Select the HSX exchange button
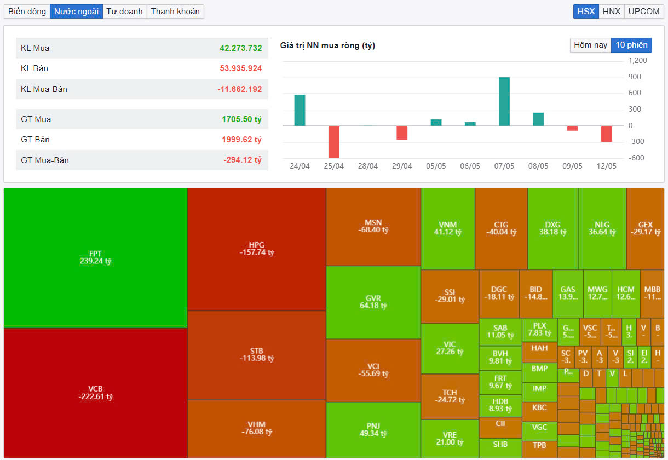This screenshot has width=668, height=460. [x=586, y=11]
